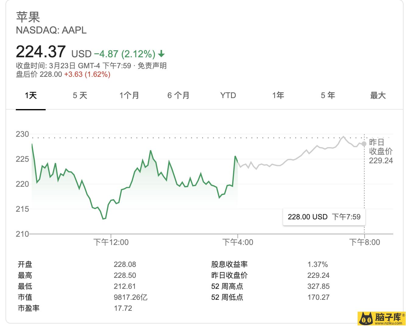Screen dimensions: 406x326
Task: Select the 1天 time range tab
Action: click(31, 96)
